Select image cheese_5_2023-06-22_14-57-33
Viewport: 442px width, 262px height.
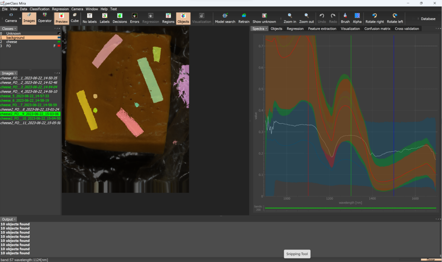coord(25,96)
